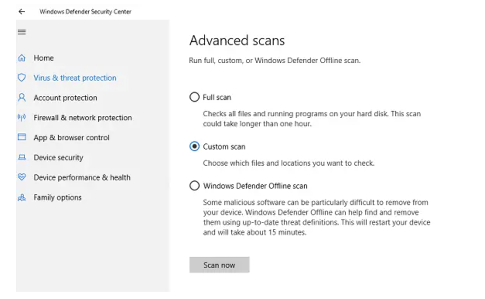Viewport: 485px width, 299px height.
Task: Click the Account protection person icon
Action: [22, 97]
